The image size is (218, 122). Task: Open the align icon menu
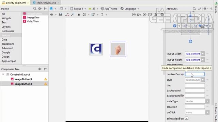point(95,15)
